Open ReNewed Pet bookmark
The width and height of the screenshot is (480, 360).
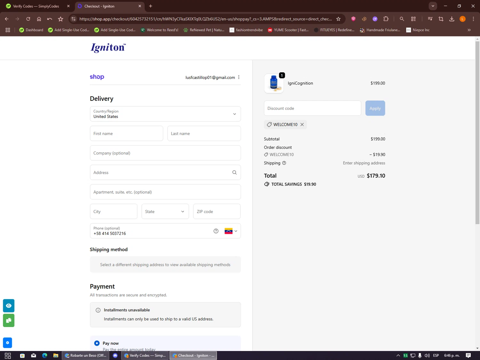point(204,30)
